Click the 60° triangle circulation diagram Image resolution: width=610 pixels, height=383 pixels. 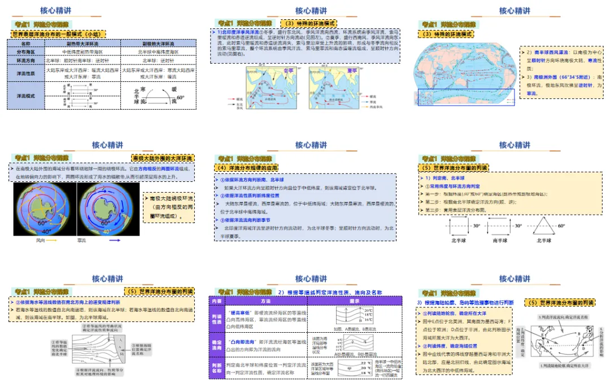pyautogui.click(x=544, y=226)
